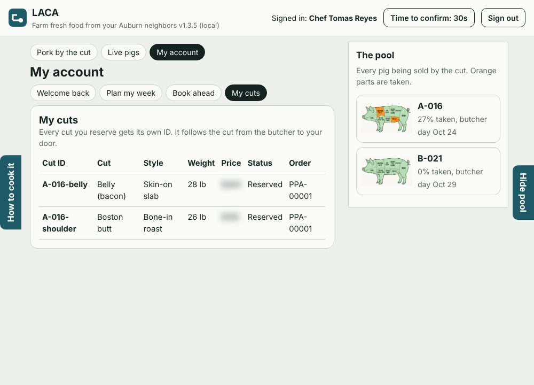Image resolution: width=534 pixels, height=385 pixels.
Task: Click the Order column header
Action: click(300, 163)
